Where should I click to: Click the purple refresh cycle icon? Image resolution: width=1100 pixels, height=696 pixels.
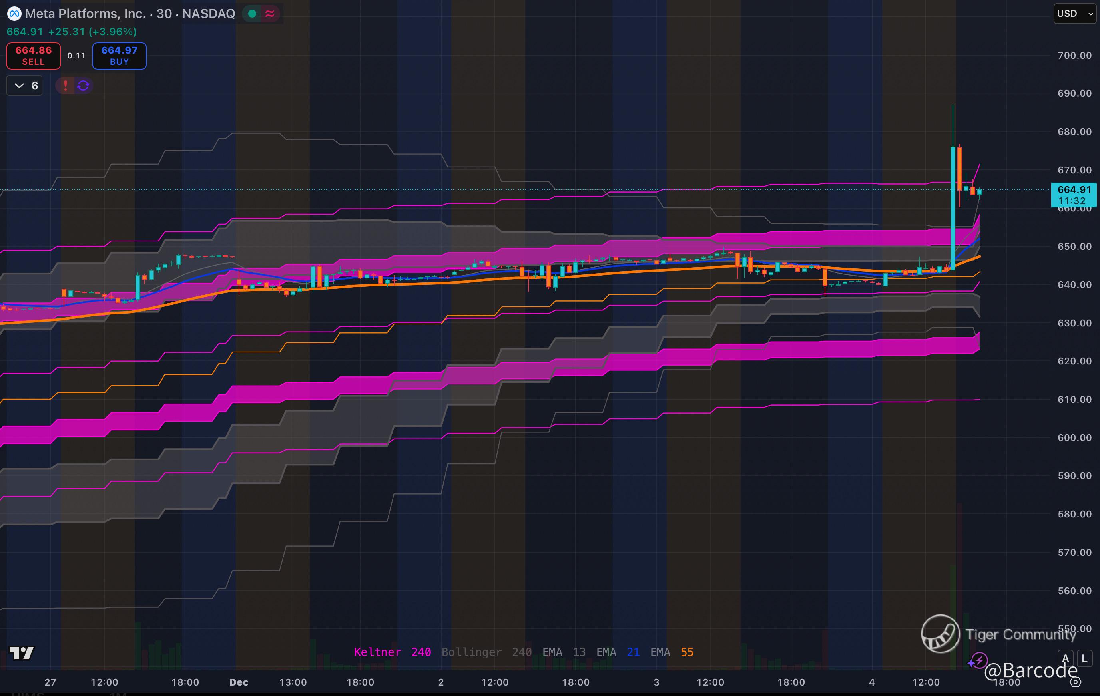coord(83,86)
